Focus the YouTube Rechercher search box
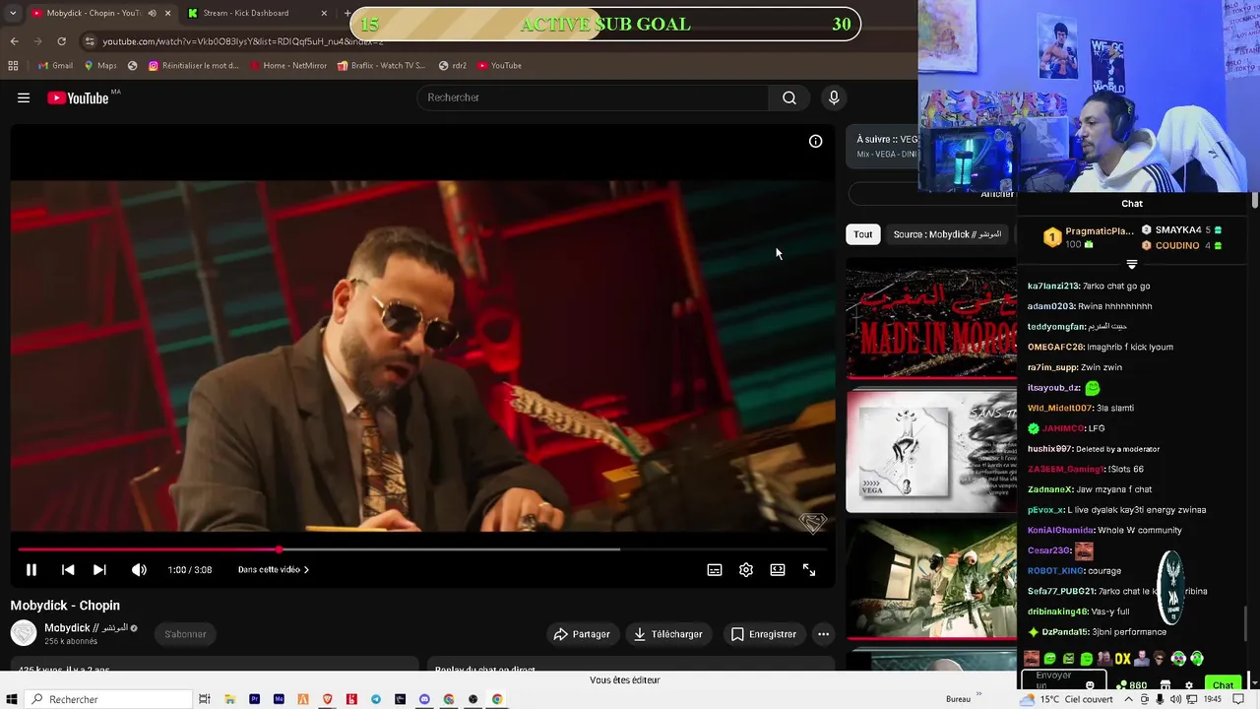1260x709 pixels. (593, 97)
